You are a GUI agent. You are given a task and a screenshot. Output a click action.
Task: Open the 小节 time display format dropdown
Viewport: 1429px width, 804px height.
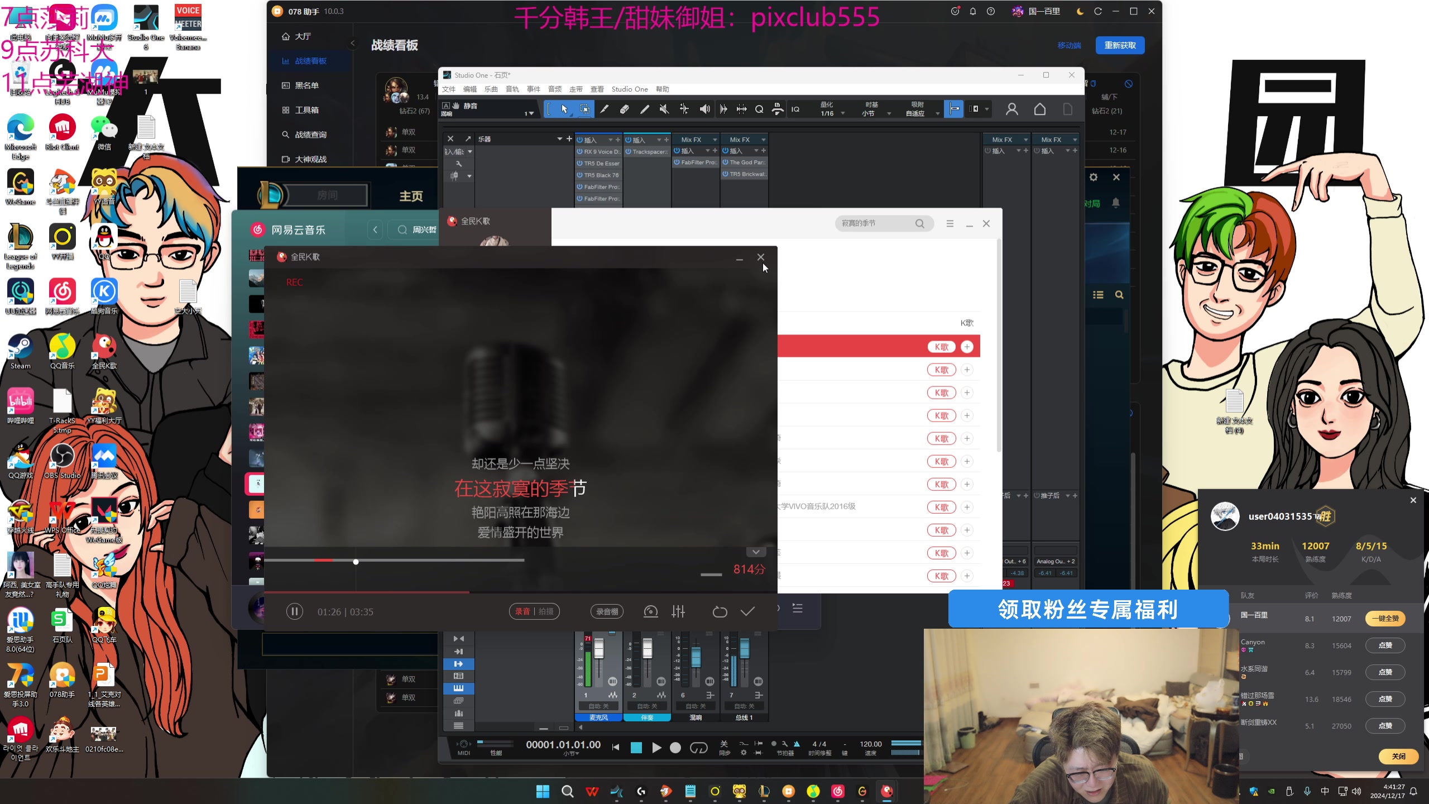point(571,754)
